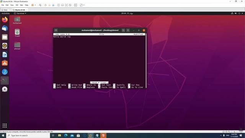The width and height of the screenshot is (245, 138).
Task: Open the Ubuntu Activities overview
Action: pos(6,13)
